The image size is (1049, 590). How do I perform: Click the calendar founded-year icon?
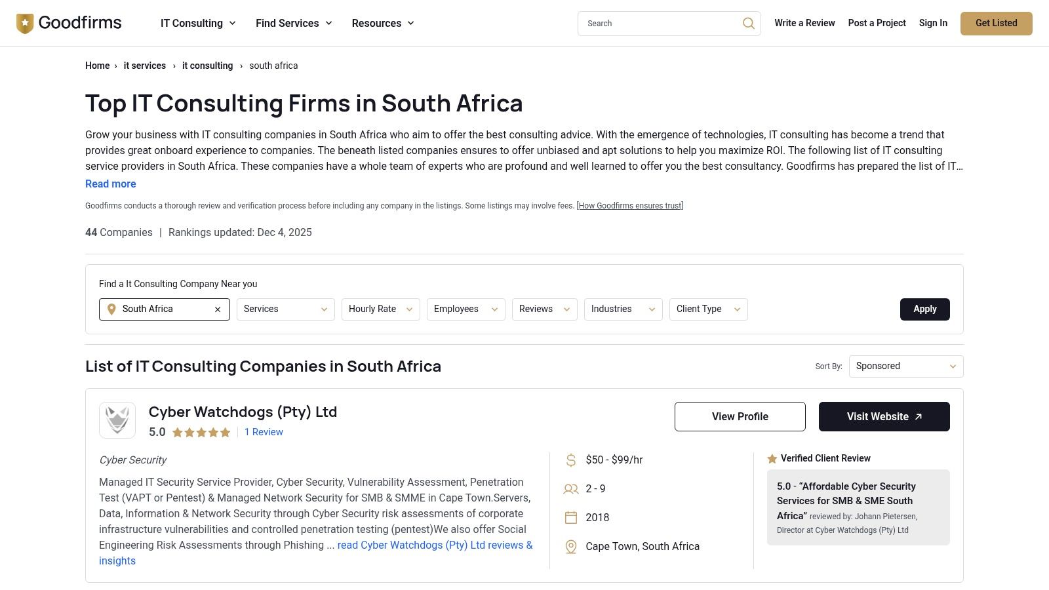point(571,518)
